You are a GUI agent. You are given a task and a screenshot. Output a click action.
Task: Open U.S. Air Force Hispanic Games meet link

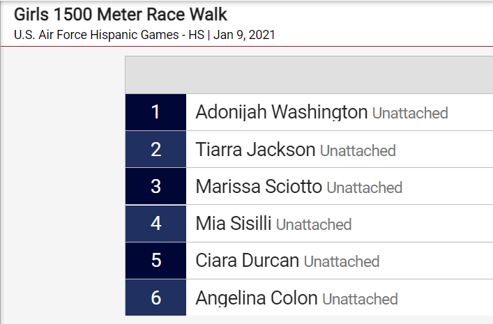109,35
